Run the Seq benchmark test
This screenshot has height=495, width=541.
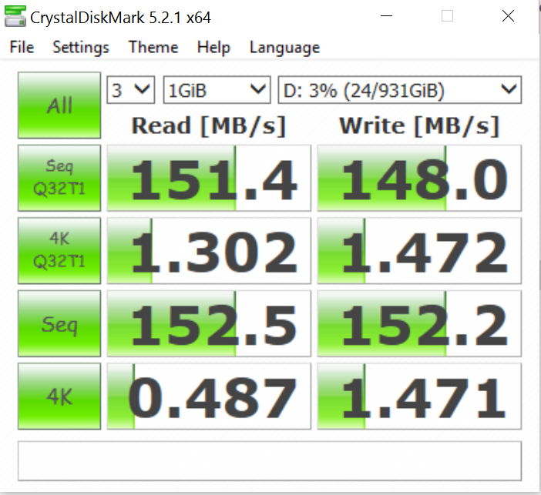pyautogui.click(x=59, y=323)
